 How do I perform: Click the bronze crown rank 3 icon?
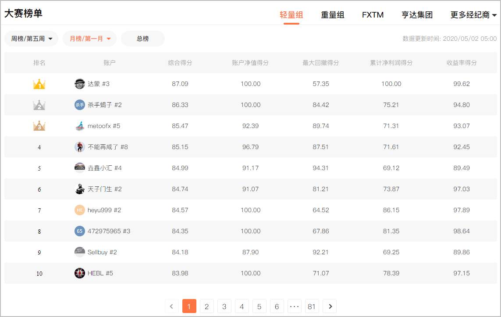(x=39, y=126)
